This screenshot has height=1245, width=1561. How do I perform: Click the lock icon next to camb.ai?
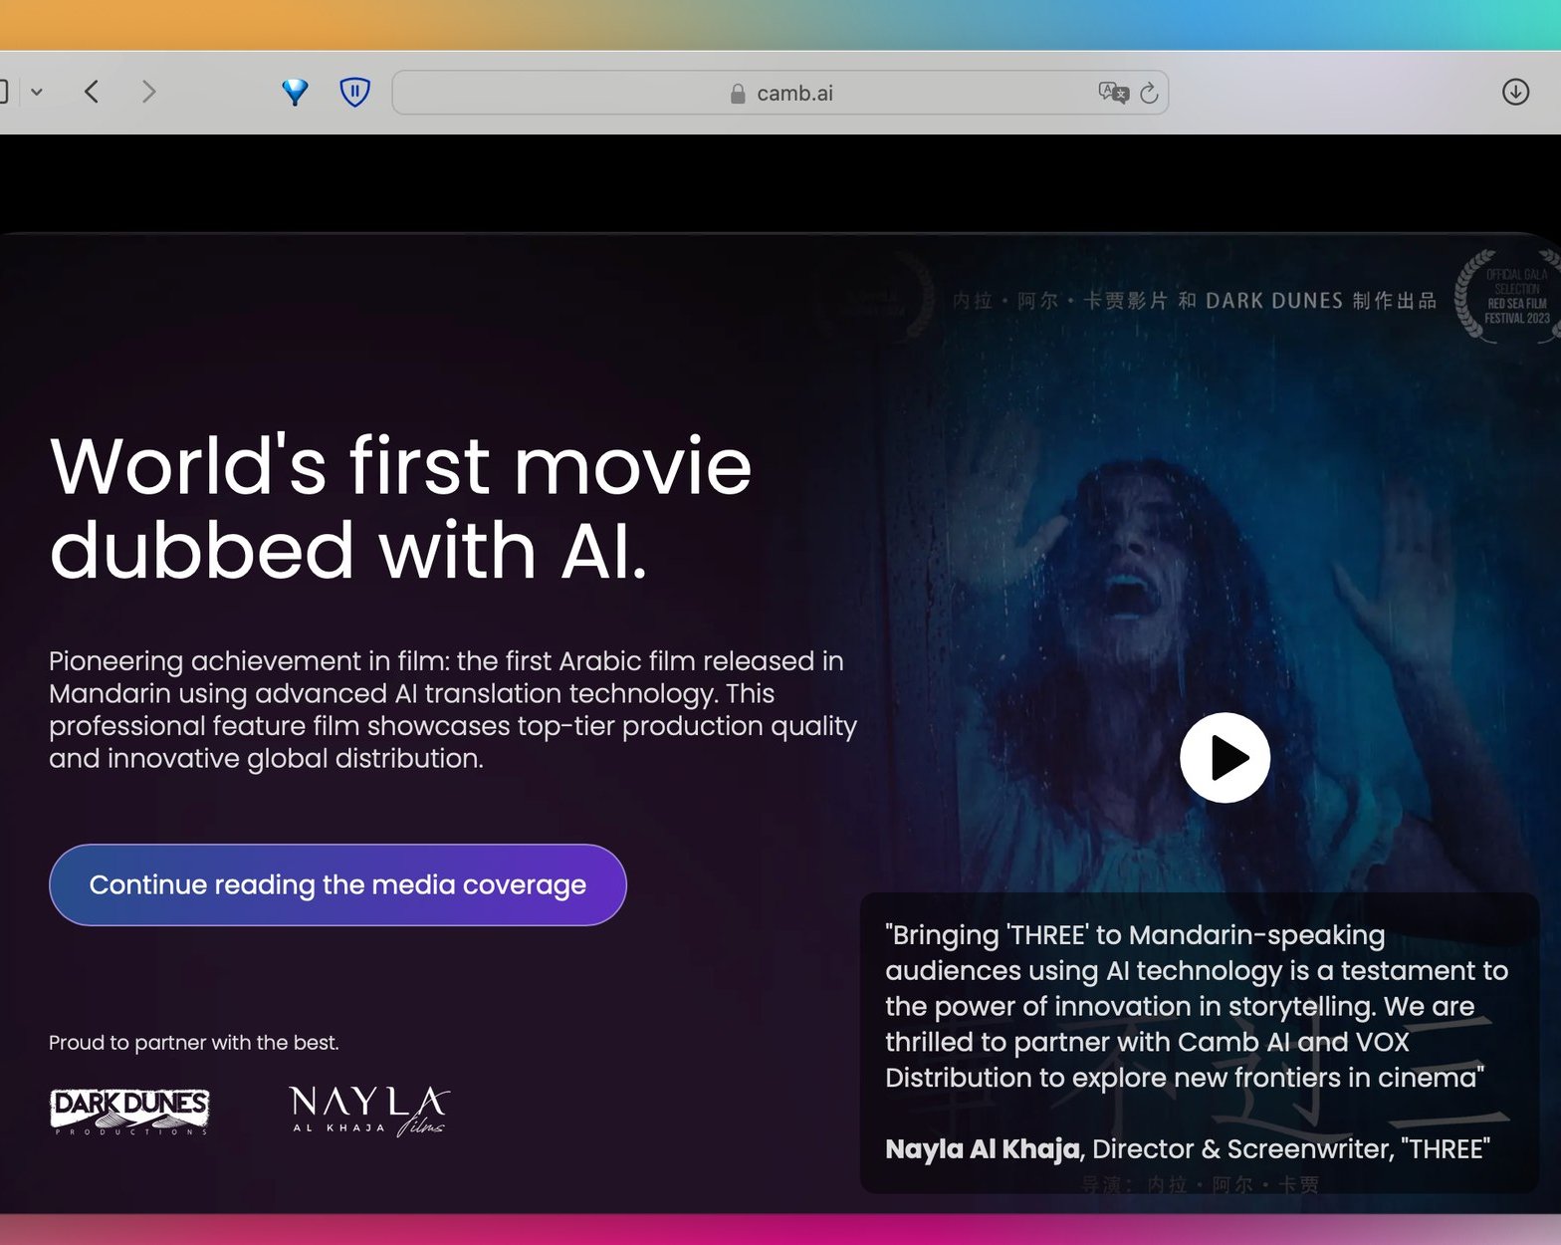pos(738,94)
